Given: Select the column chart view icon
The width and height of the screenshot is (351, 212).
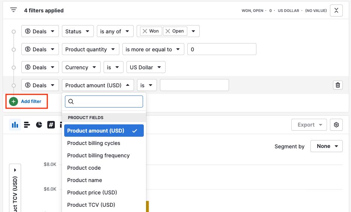Looking at the screenshot, I should [x=15, y=125].
